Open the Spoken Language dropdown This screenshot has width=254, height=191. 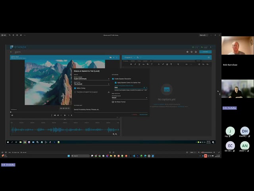(92, 78)
